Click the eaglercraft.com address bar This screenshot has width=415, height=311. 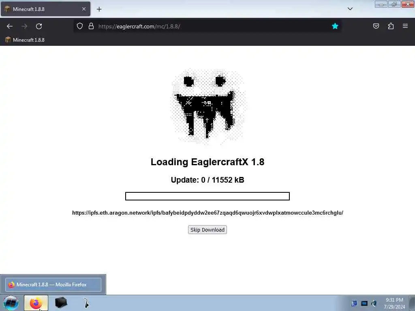(x=207, y=26)
